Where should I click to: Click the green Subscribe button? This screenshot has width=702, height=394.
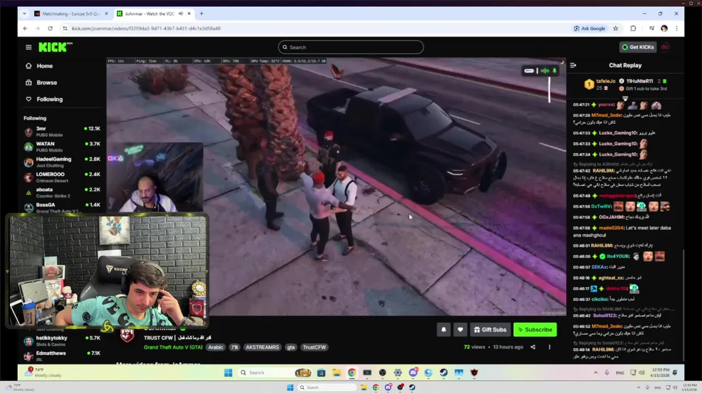[535, 329]
